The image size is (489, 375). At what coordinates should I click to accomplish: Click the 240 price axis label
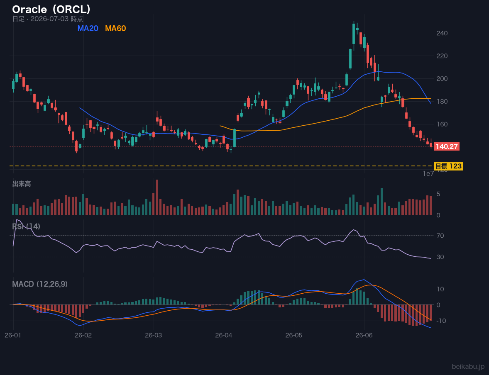click(x=442, y=33)
